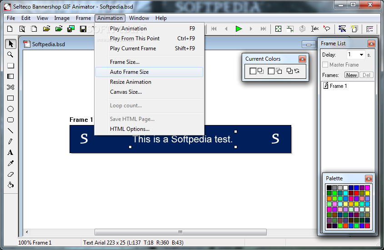Step to the previous frame arrow
384x250 pixels.
point(226,29)
